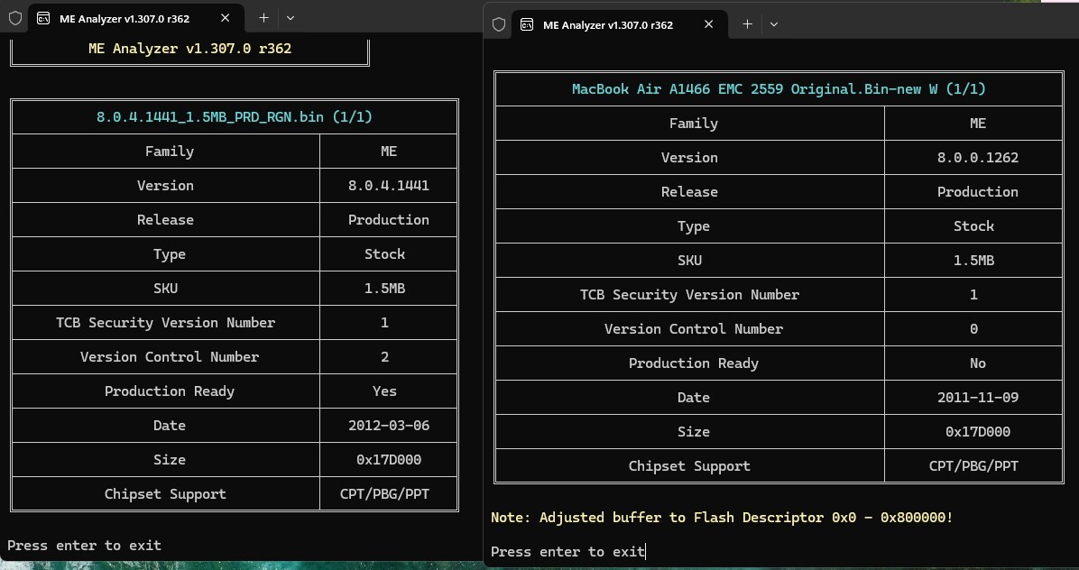1079x570 pixels.
Task: Open a new tab in the left terminal window
Action: (x=263, y=18)
